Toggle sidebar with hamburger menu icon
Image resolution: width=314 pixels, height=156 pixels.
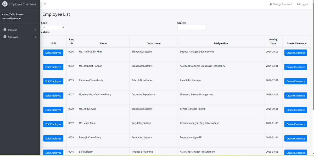(45, 4)
